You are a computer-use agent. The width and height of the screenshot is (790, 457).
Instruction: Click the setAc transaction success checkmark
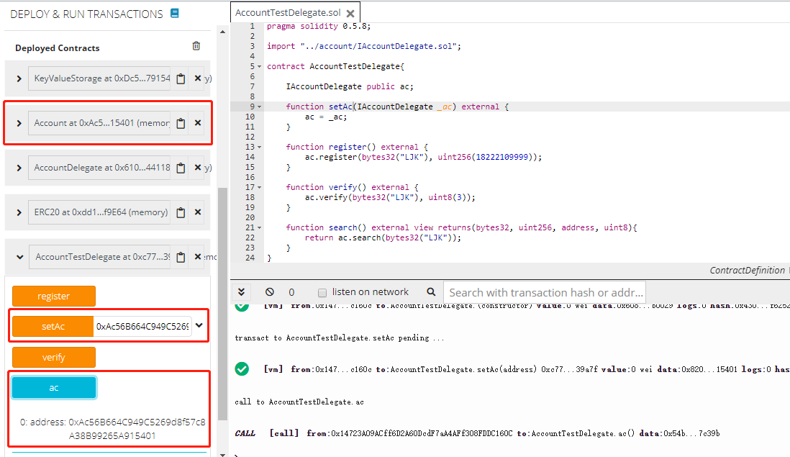tap(242, 368)
